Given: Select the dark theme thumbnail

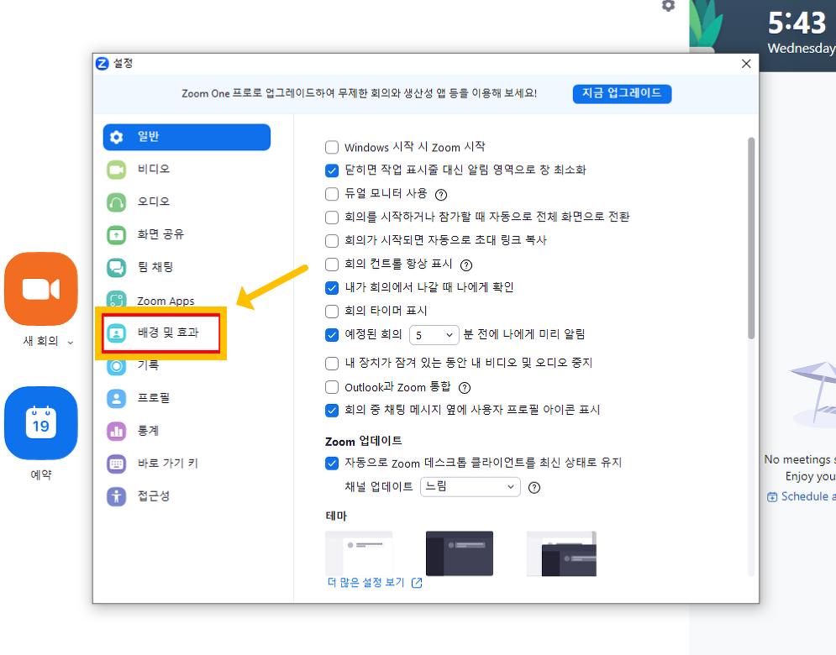Looking at the screenshot, I should click(x=459, y=553).
